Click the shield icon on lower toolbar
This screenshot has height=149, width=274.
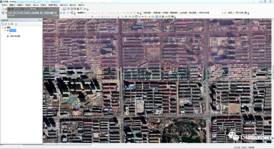tap(173, 17)
